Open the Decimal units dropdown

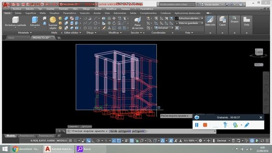coord(223,141)
